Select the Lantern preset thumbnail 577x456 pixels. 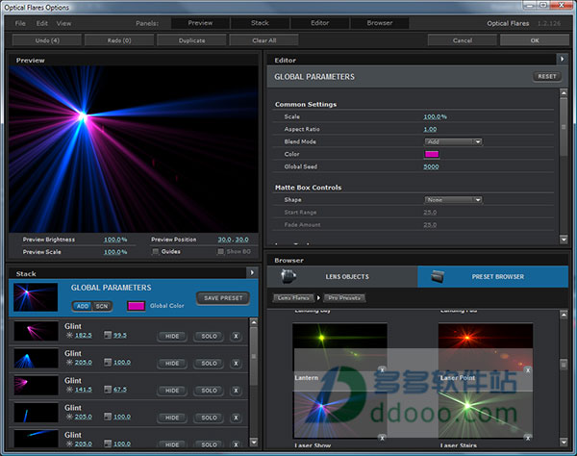(x=339, y=348)
